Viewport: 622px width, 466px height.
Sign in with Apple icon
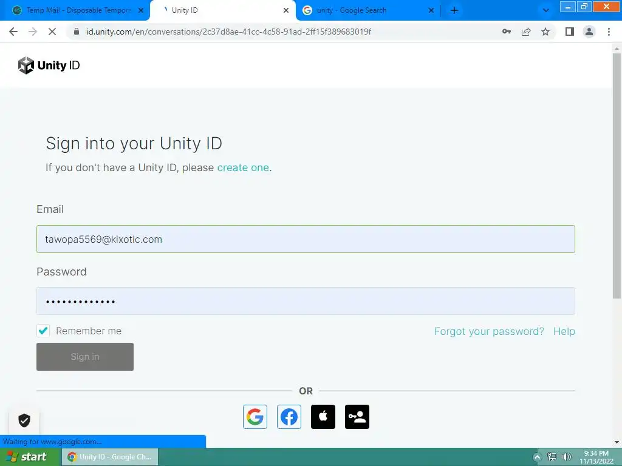pos(323,416)
